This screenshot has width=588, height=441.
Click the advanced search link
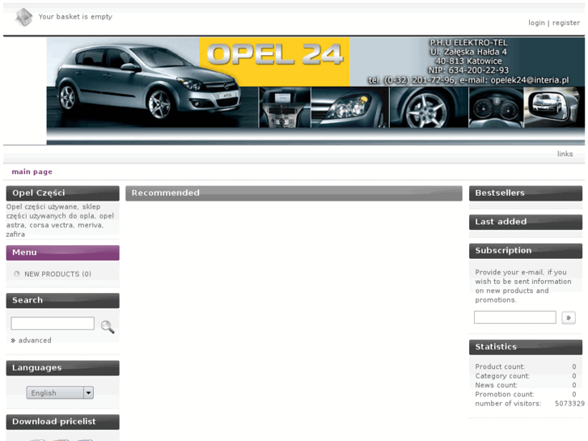(35, 341)
